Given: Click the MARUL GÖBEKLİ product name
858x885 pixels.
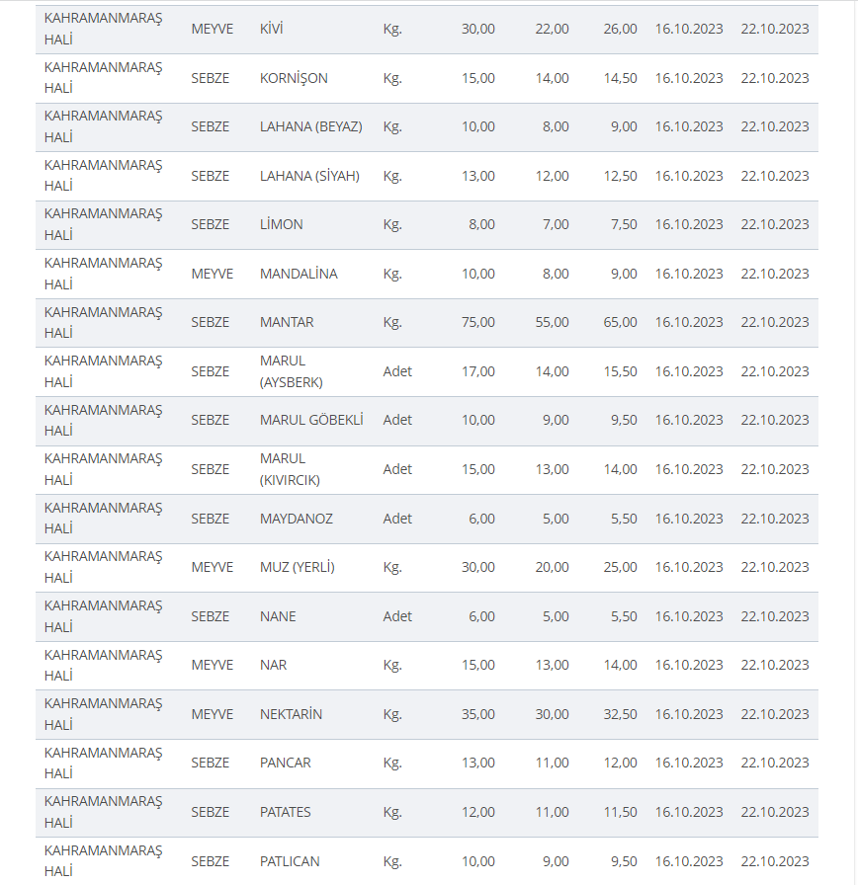Looking at the screenshot, I should click(x=311, y=420).
